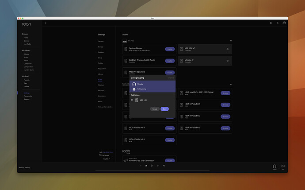Click the Naim Mu-so device icon
Screen dimensions: 305x190
click(126, 160)
